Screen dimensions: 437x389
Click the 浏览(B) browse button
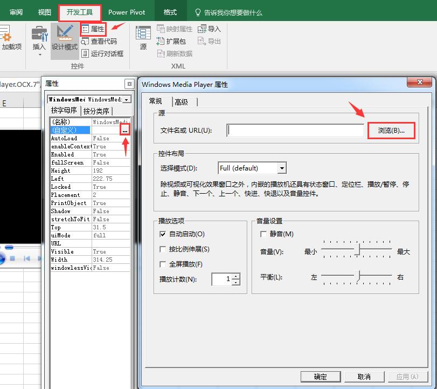click(x=391, y=130)
